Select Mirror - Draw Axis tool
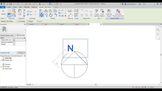 [x=55, y=11]
